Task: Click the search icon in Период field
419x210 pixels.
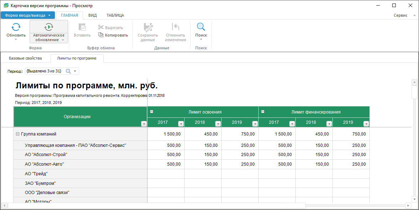Action: coord(68,71)
